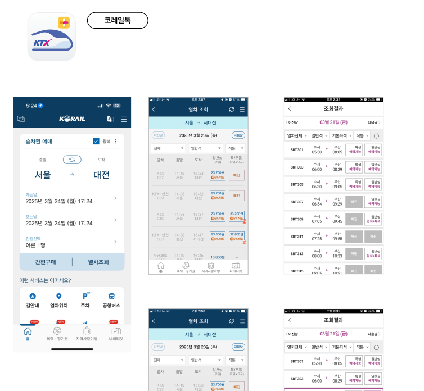Tap 나의티켓 tab on 2:07 열차 조회 screen

(x=236, y=267)
